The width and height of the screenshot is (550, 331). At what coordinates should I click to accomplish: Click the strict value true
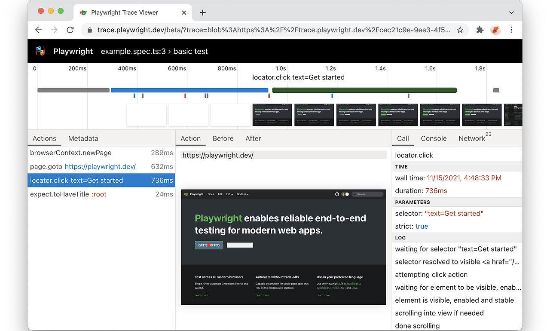click(x=422, y=227)
